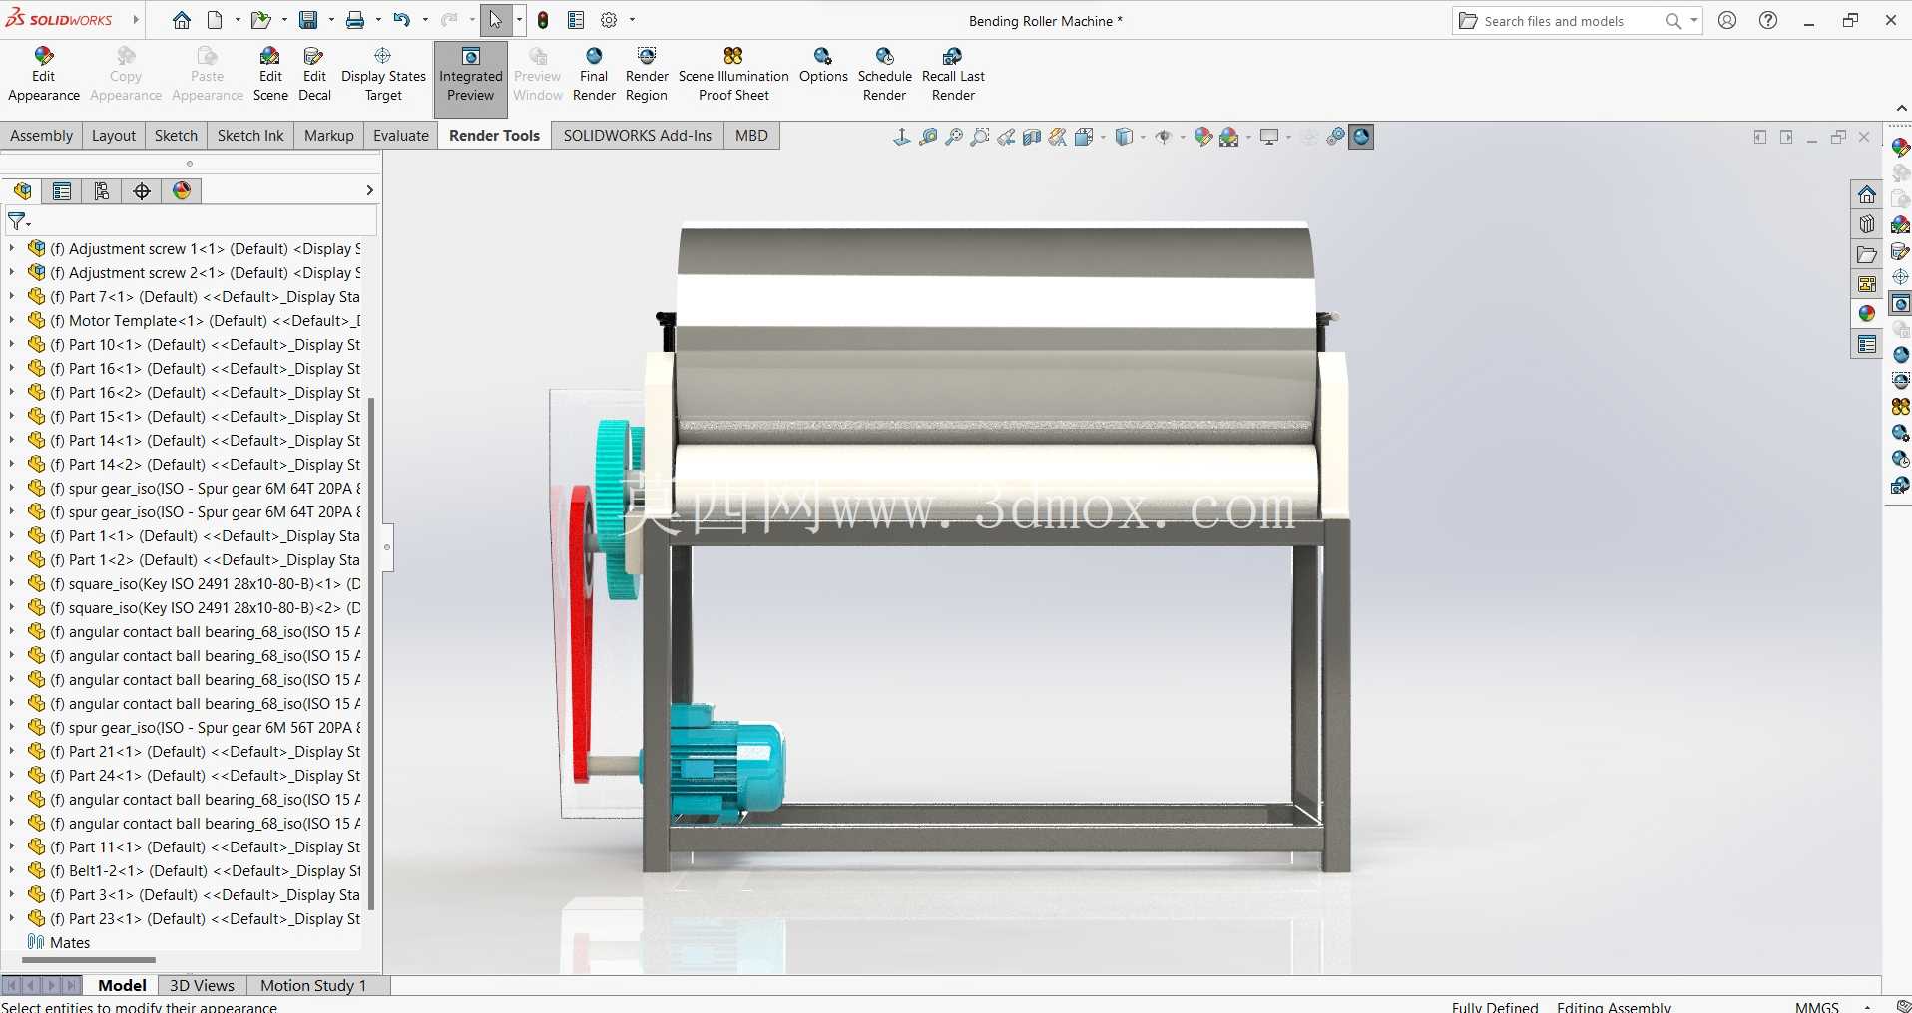Open the FeatureManager Design Tree tab icon
This screenshot has width=1912, height=1013.
pos(22,191)
